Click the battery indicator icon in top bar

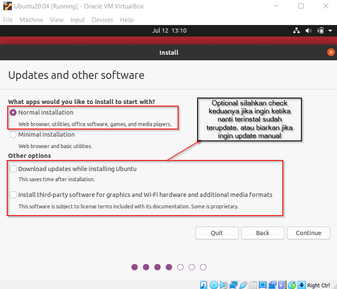[320, 31]
